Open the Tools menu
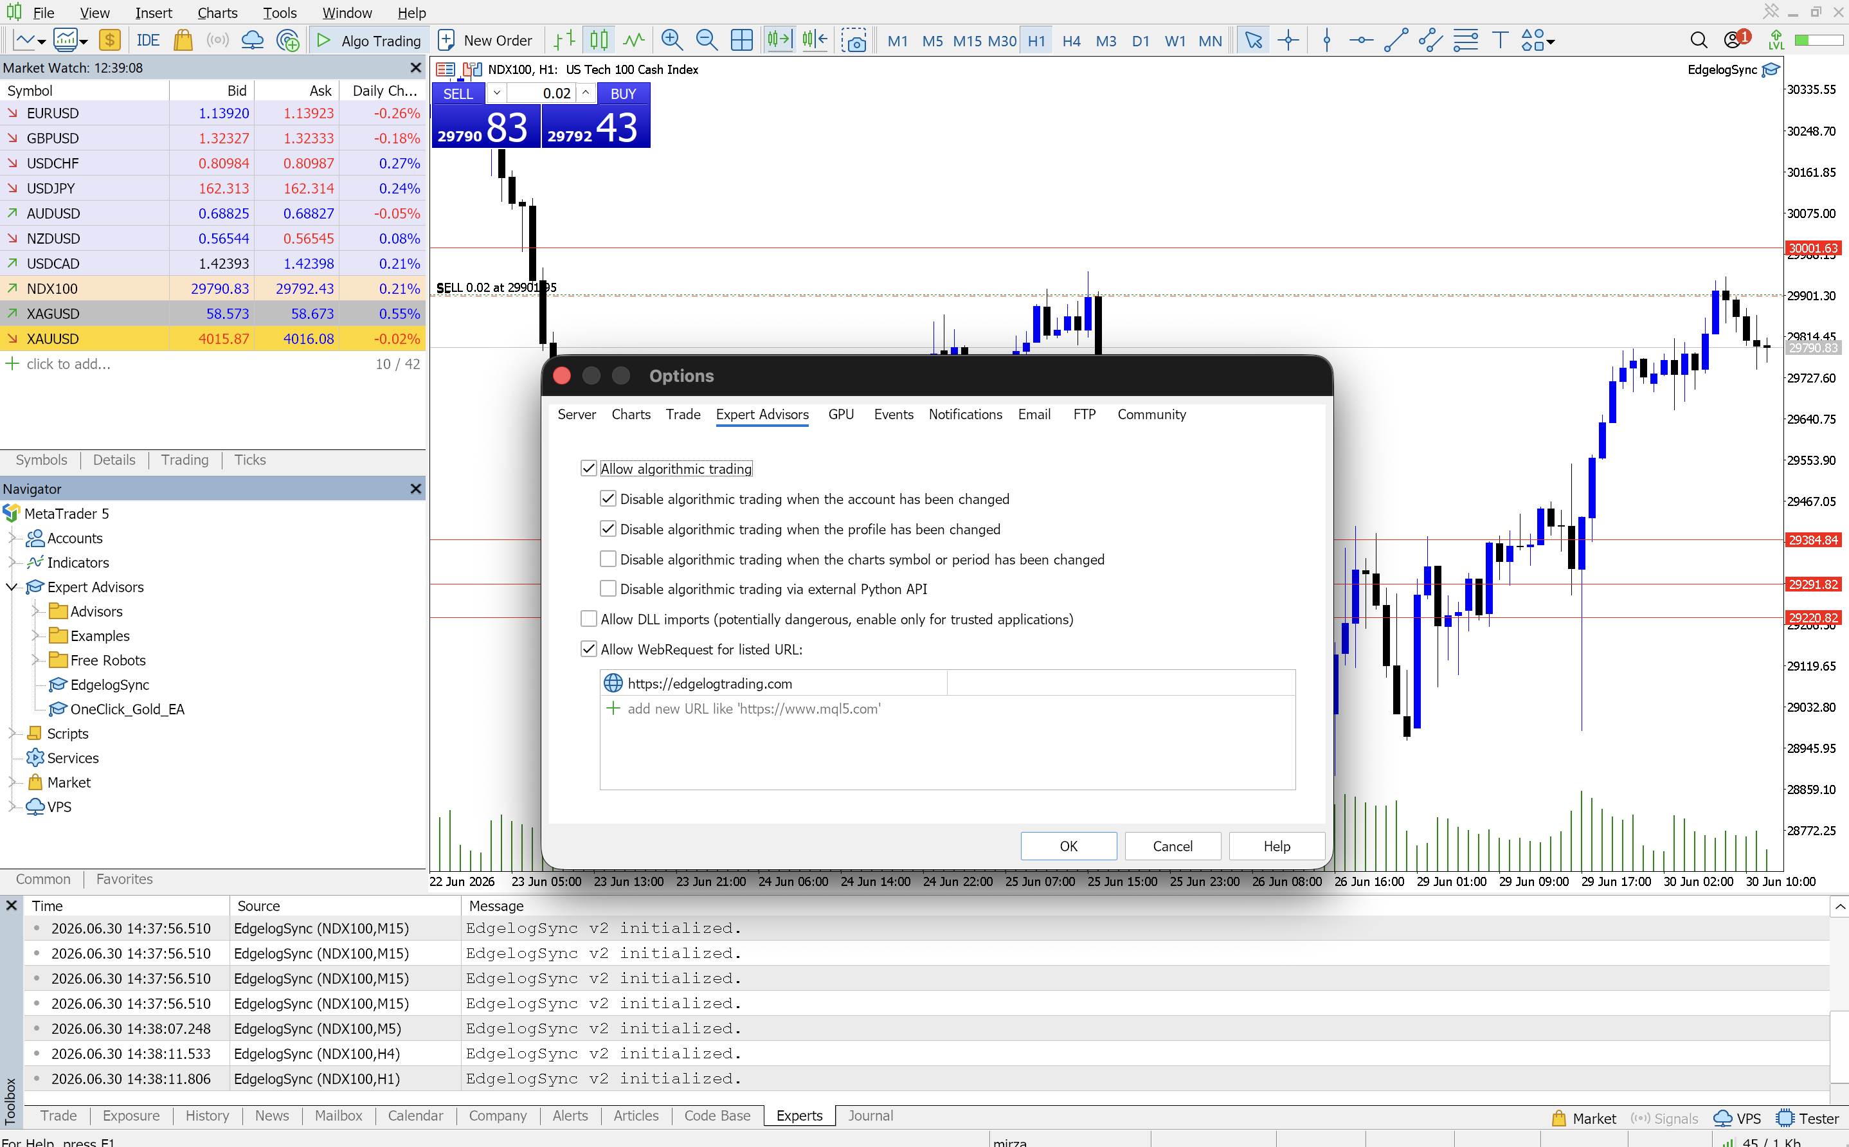The image size is (1849, 1147). point(280,13)
